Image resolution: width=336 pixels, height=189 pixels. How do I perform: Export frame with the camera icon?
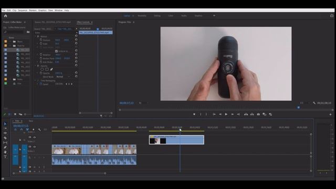point(258,114)
